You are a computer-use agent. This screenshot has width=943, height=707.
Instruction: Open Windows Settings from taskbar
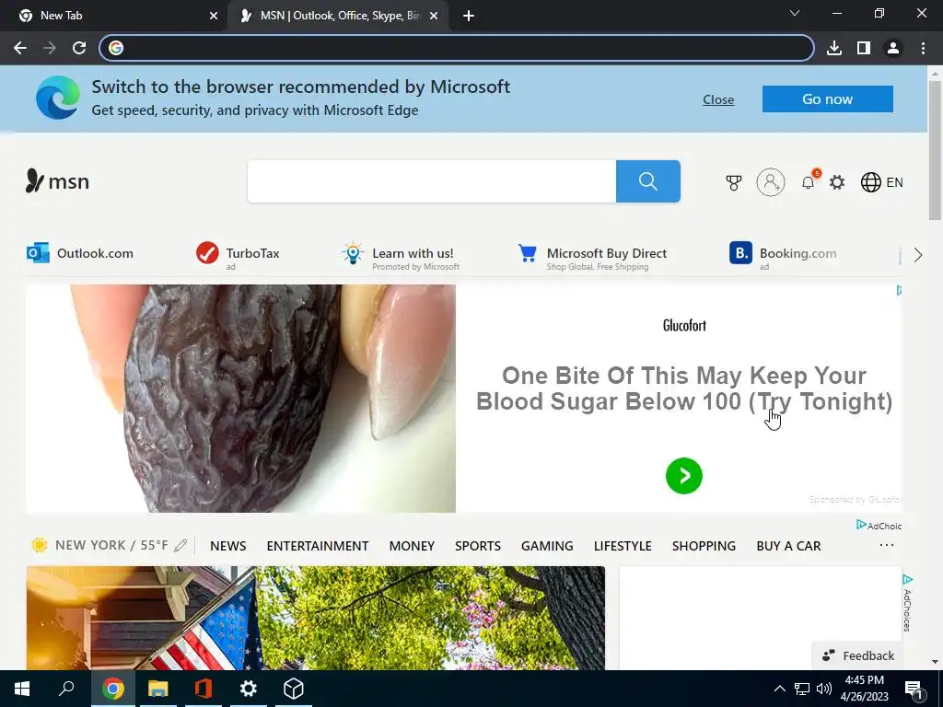[248, 689]
